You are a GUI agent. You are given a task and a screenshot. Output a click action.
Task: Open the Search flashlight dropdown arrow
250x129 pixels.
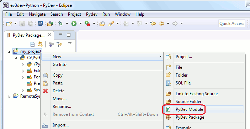(x=117, y=24)
